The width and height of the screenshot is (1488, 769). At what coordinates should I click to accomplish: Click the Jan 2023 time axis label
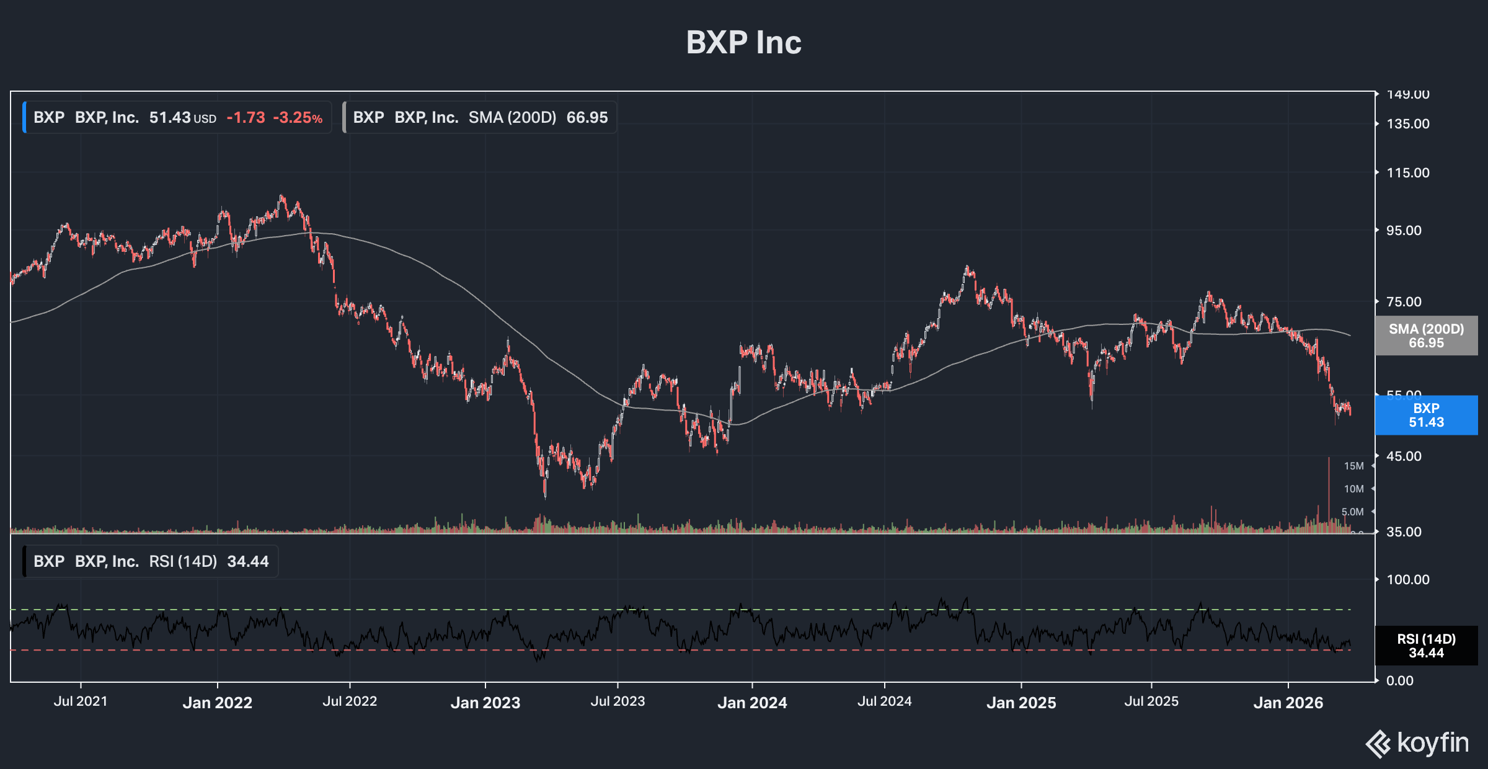pyautogui.click(x=485, y=703)
